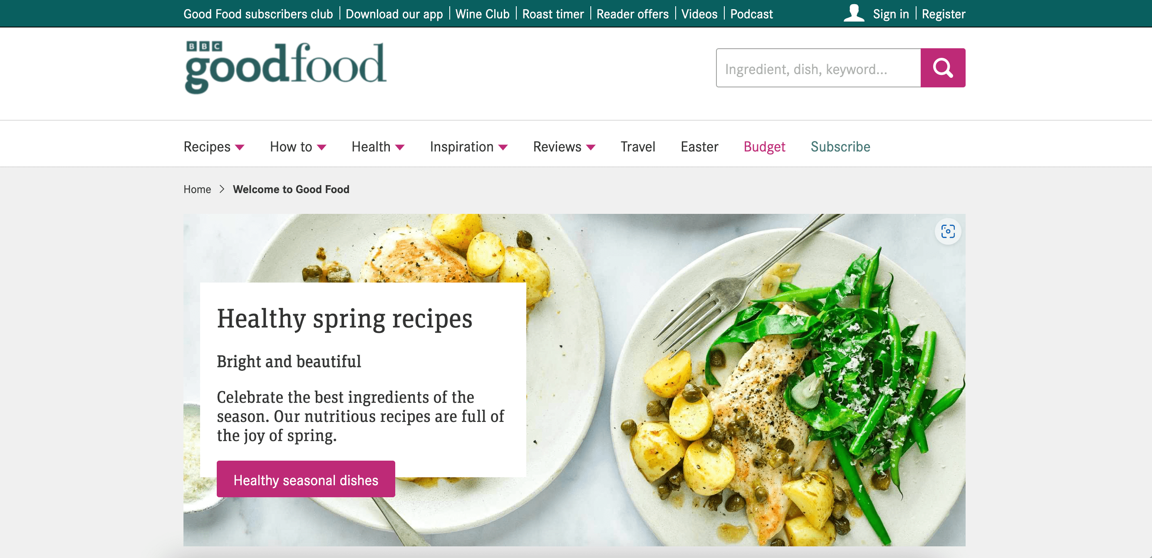Open the Register link
This screenshot has height=558, width=1152.
(x=943, y=14)
